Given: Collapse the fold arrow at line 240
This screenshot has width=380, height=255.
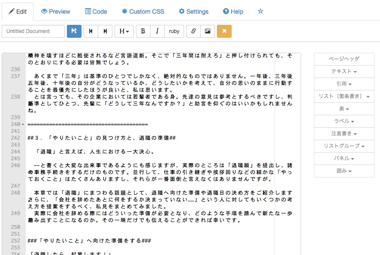Looking at the screenshot, I should (x=23, y=124).
